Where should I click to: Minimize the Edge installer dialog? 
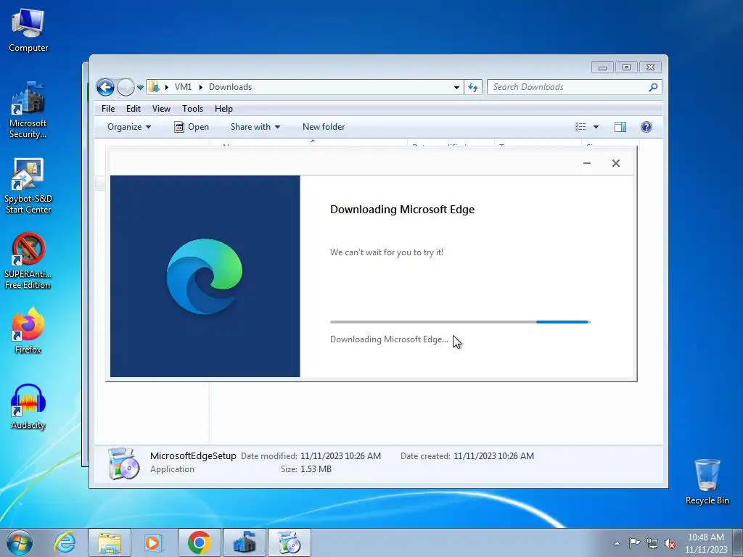(x=587, y=163)
